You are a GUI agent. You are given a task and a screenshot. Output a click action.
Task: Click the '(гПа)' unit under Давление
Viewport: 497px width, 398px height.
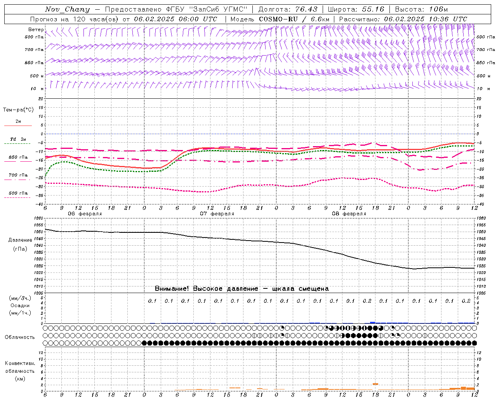click(20, 249)
